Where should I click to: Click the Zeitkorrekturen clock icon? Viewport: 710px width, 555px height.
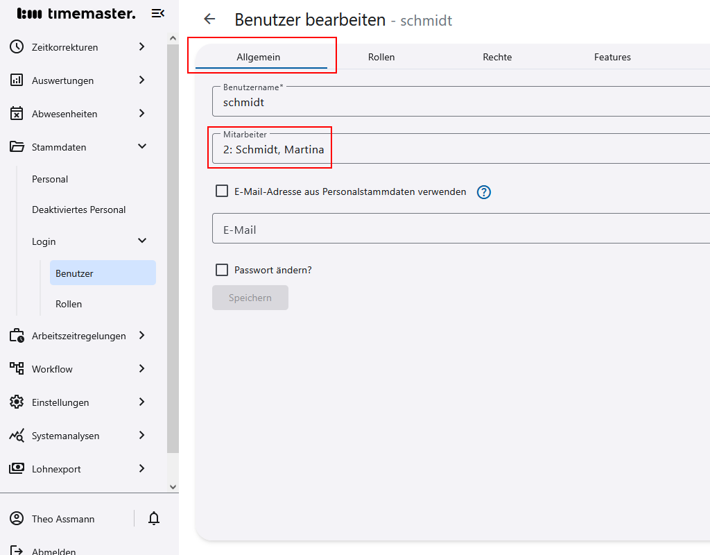(x=17, y=47)
